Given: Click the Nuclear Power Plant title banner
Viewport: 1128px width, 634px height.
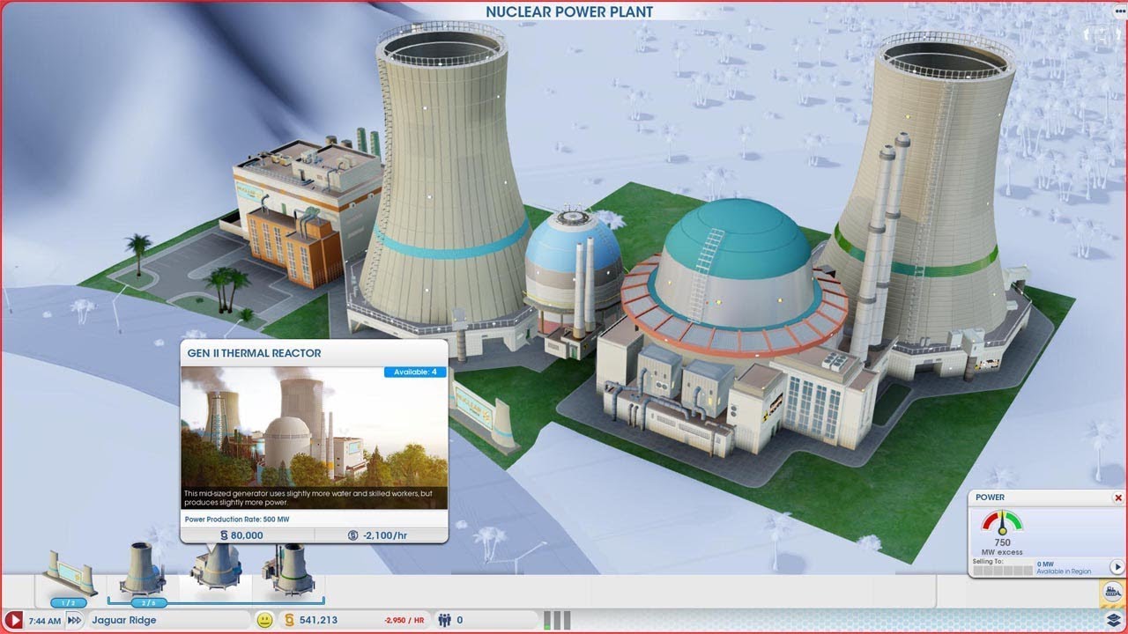Looking at the screenshot, I should 570,11.
